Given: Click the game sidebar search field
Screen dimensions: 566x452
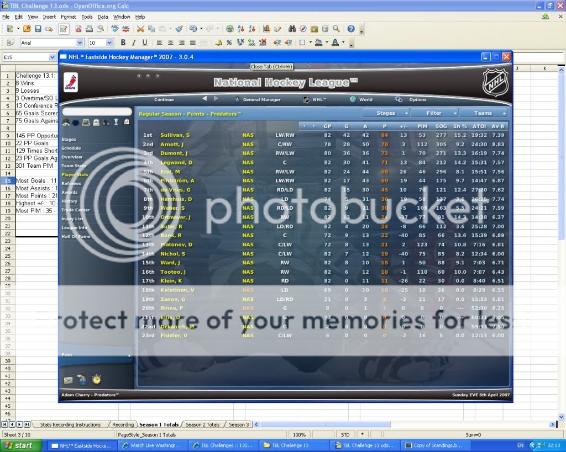Looking at the screenshot, I should pyautogui.click(x=97, y=111).
